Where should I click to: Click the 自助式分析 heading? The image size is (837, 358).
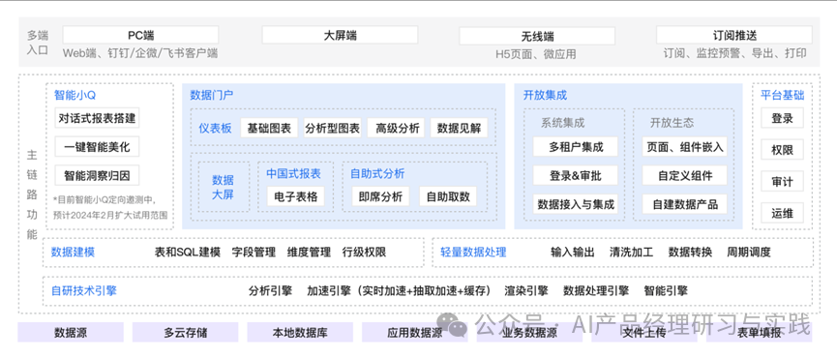tap(377, 173)
